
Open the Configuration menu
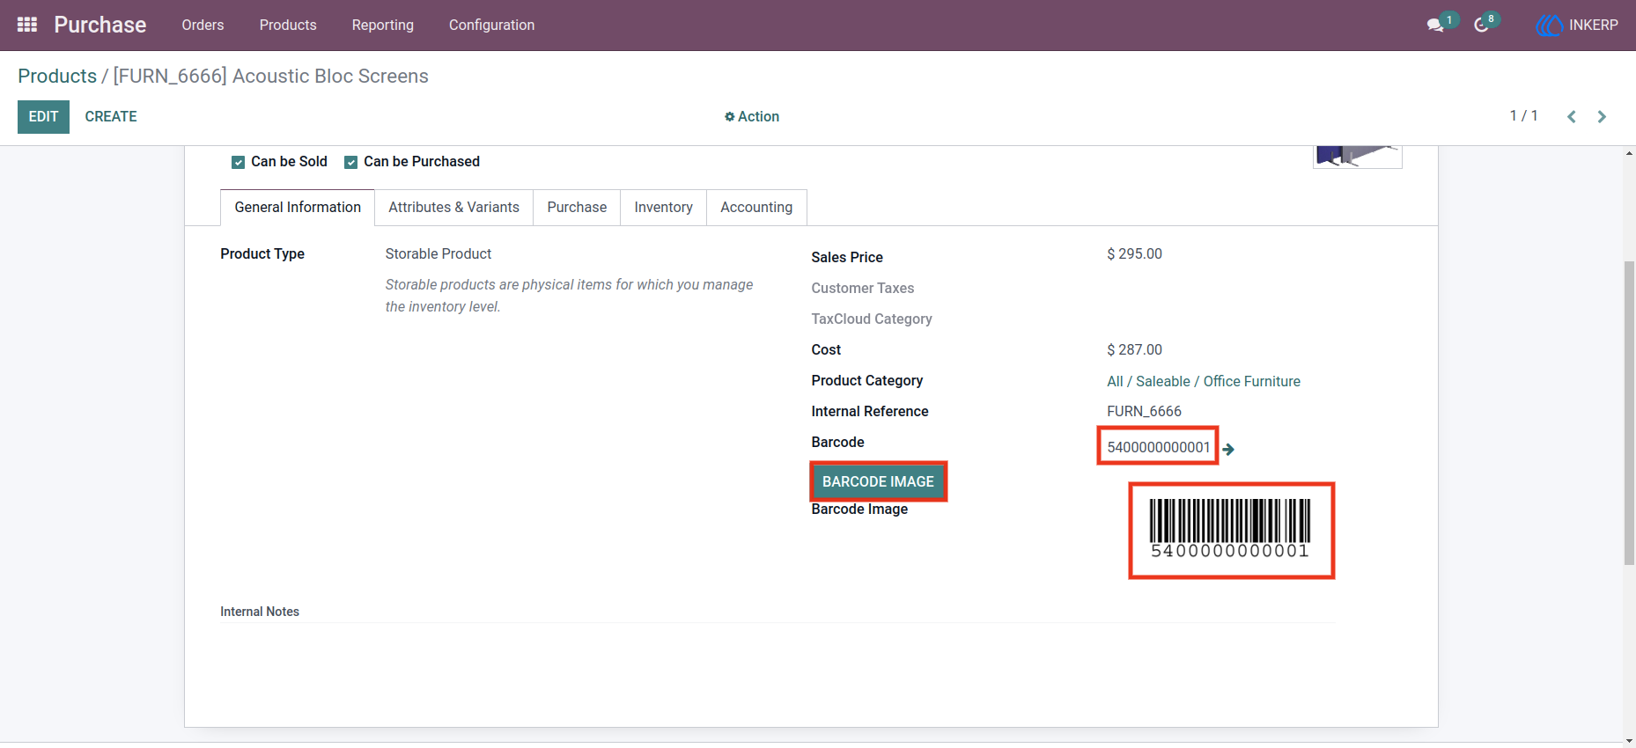tap(491, 25)
